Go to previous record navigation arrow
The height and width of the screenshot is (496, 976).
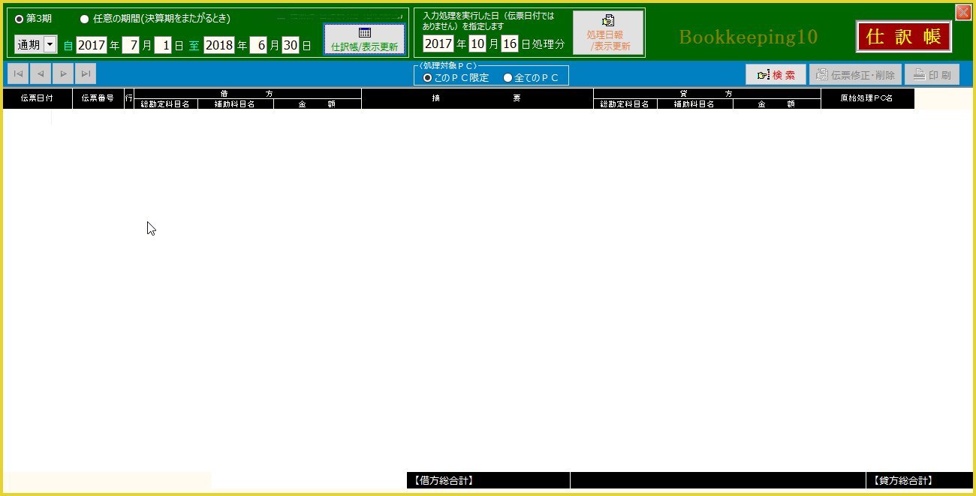(x=41, y=74)
